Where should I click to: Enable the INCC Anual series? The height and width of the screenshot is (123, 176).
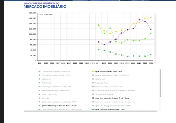click(44, 79)
